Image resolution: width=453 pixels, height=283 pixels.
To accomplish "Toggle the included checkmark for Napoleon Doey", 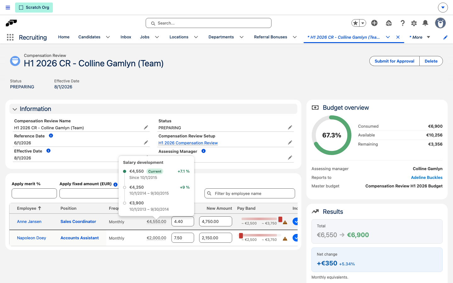I will (x=295, y=238).
